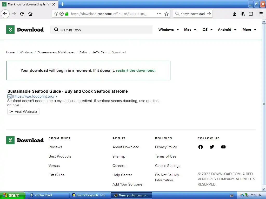266x199 pixels.
Task: Open the Add Your Software link
Action: (127, 184)
